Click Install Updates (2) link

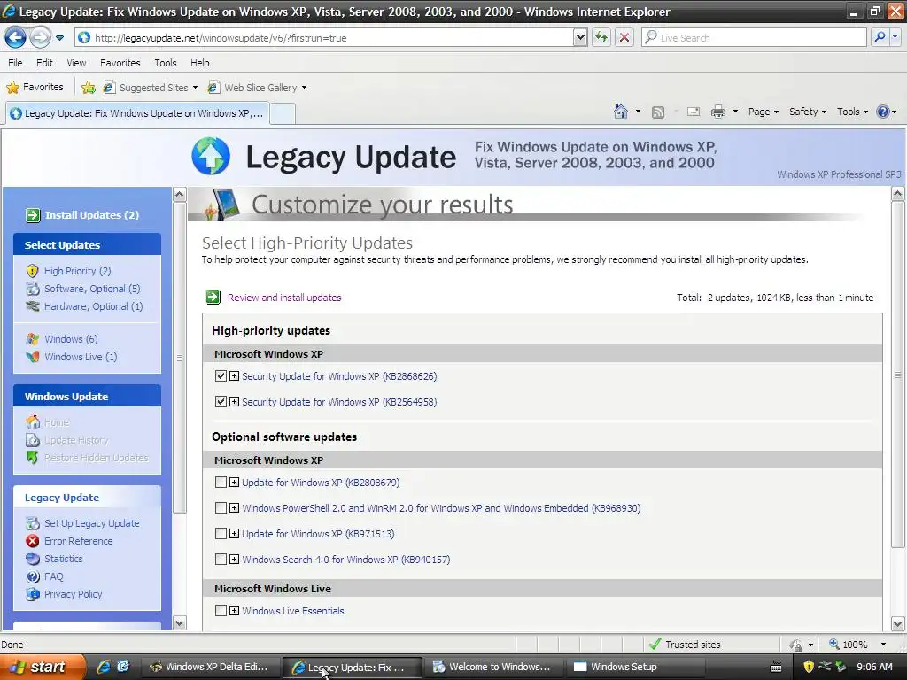tap(92, 215)
